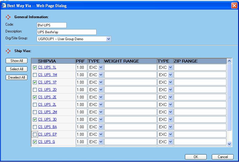The width and height of the screenshot is (239, 162).
Task: Click the Description text field
Action: (x=66, y=32)
